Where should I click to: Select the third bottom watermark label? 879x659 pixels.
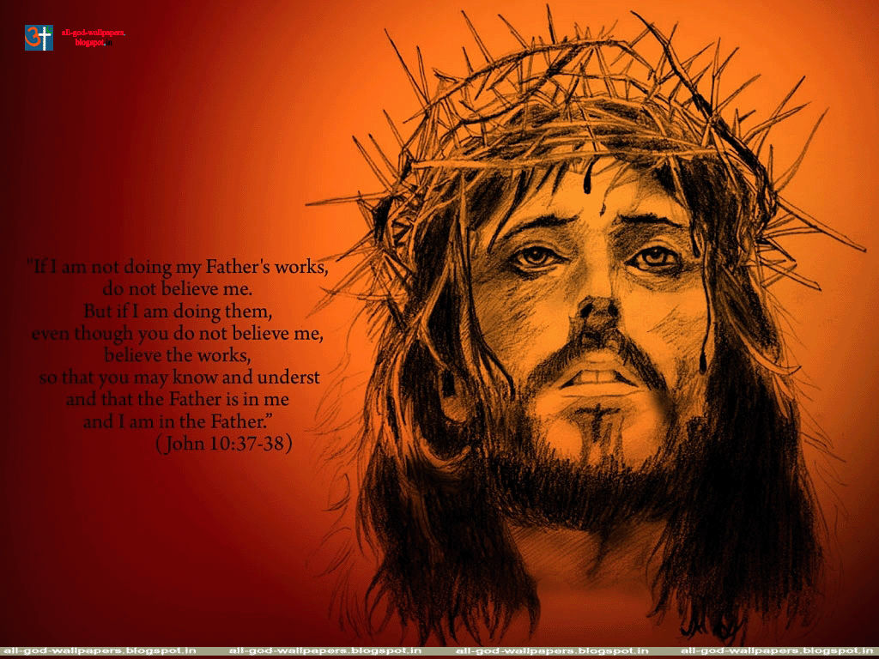click(x=549, y=650)
